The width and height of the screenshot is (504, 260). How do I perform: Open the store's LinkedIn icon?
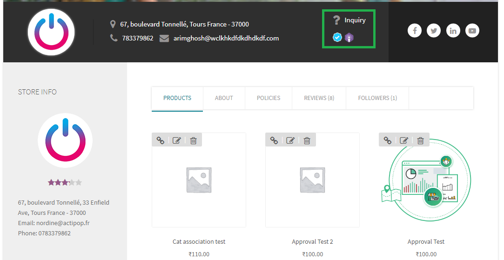click(x=453, y=31)
